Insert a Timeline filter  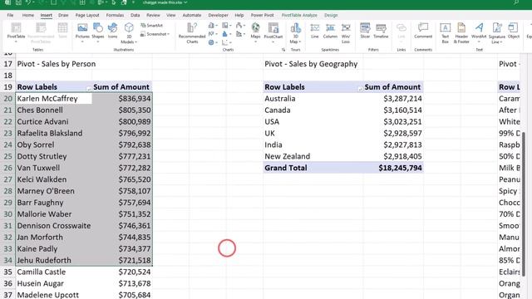[x=381, y=31]
